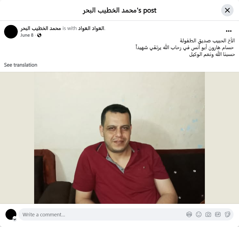This screenshot has height=227, width=239.
Task: Click See translation link
Action: click(x=20, y=65)
